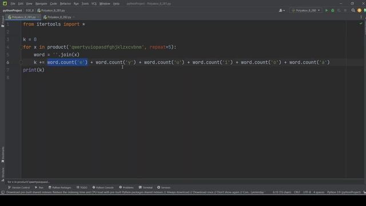
Task: Open the Edit menu
Action: click(x=21, y=4)
